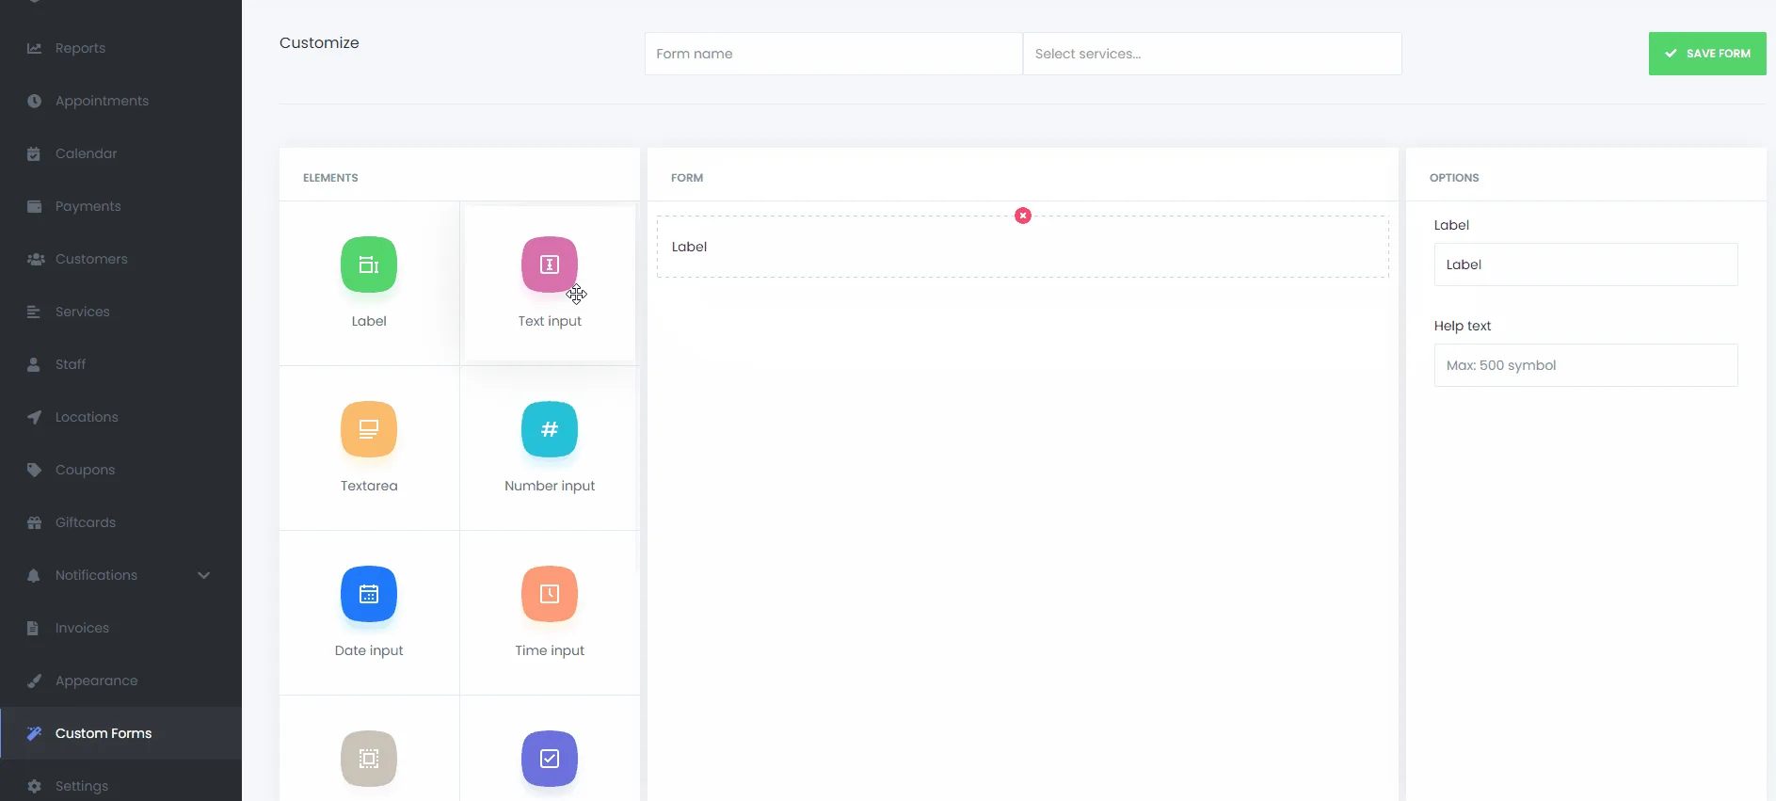
Task: Open the Staff menu item
Action: (x=71, y=364)
